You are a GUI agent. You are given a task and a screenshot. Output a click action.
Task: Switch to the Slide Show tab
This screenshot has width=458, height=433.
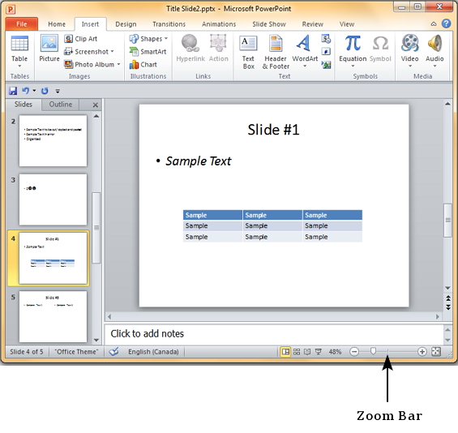[x=269, y=24]
